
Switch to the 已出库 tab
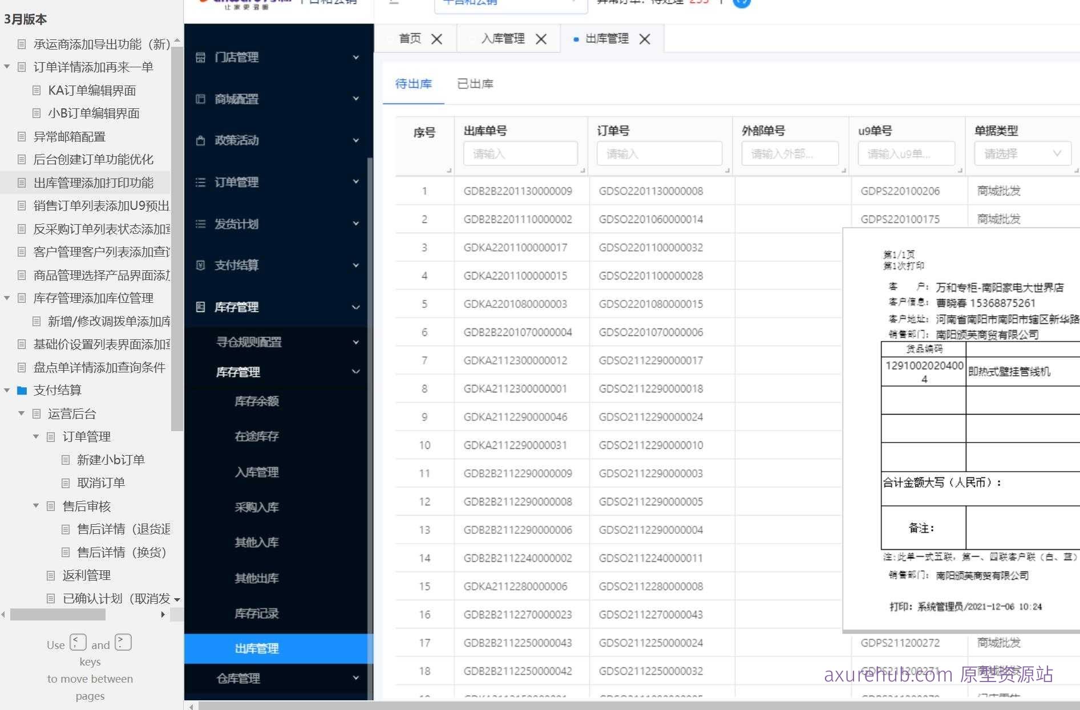[475, 84]
